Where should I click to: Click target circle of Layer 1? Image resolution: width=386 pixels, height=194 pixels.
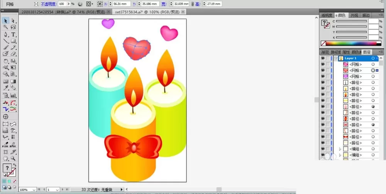click(373, 58)
